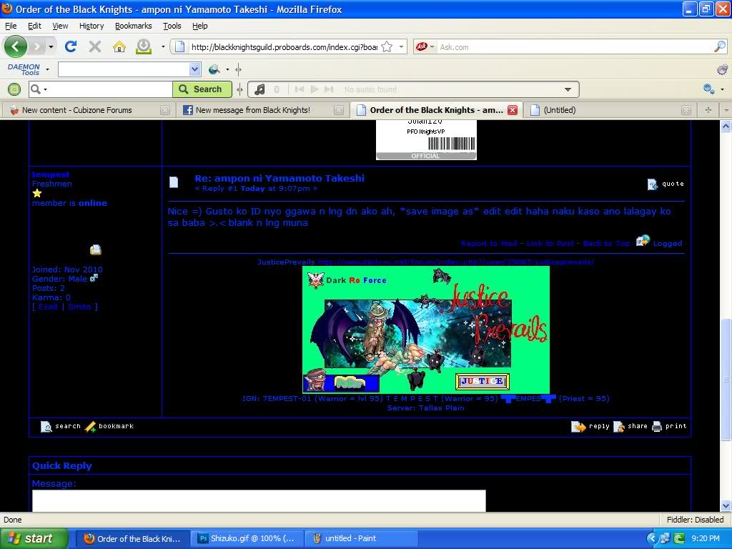This screenshot has height=549, width=732.
Task: Open the Edit menu
Action: click(x=34, y=26)
